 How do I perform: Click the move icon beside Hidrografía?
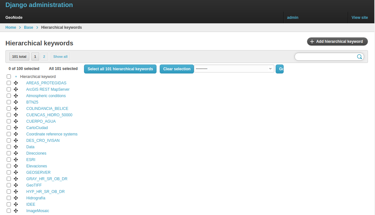click(x=16, y=198)
